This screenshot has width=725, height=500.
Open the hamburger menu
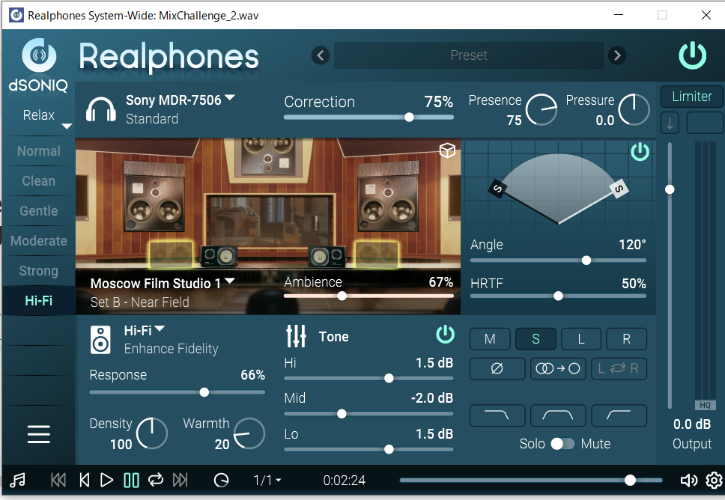(39, 434)
